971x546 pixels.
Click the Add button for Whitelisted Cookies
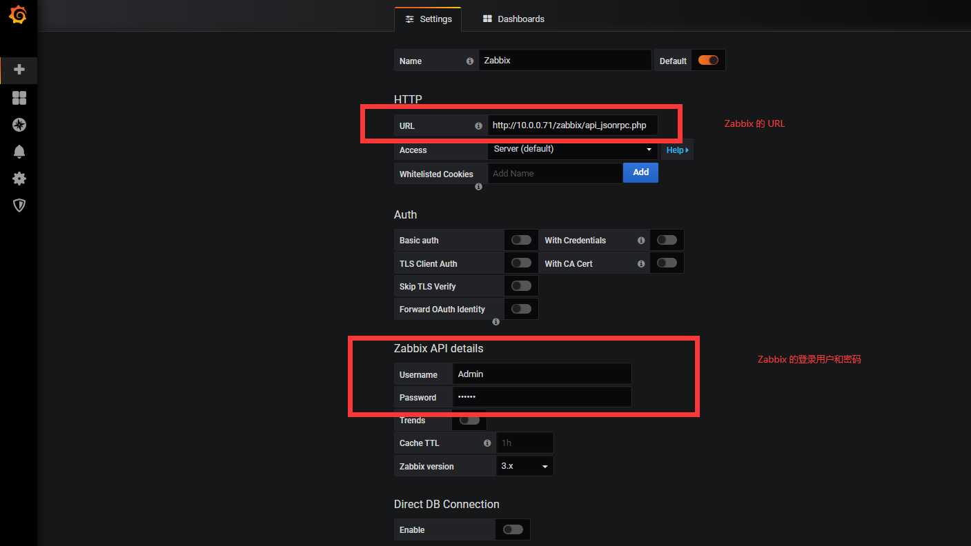pos(640,172)
